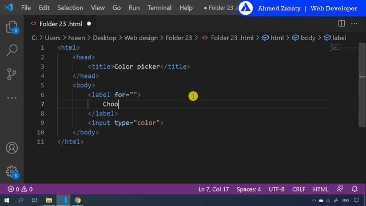
Task: Click the "color" value on line 9
Action: [146, 123]
